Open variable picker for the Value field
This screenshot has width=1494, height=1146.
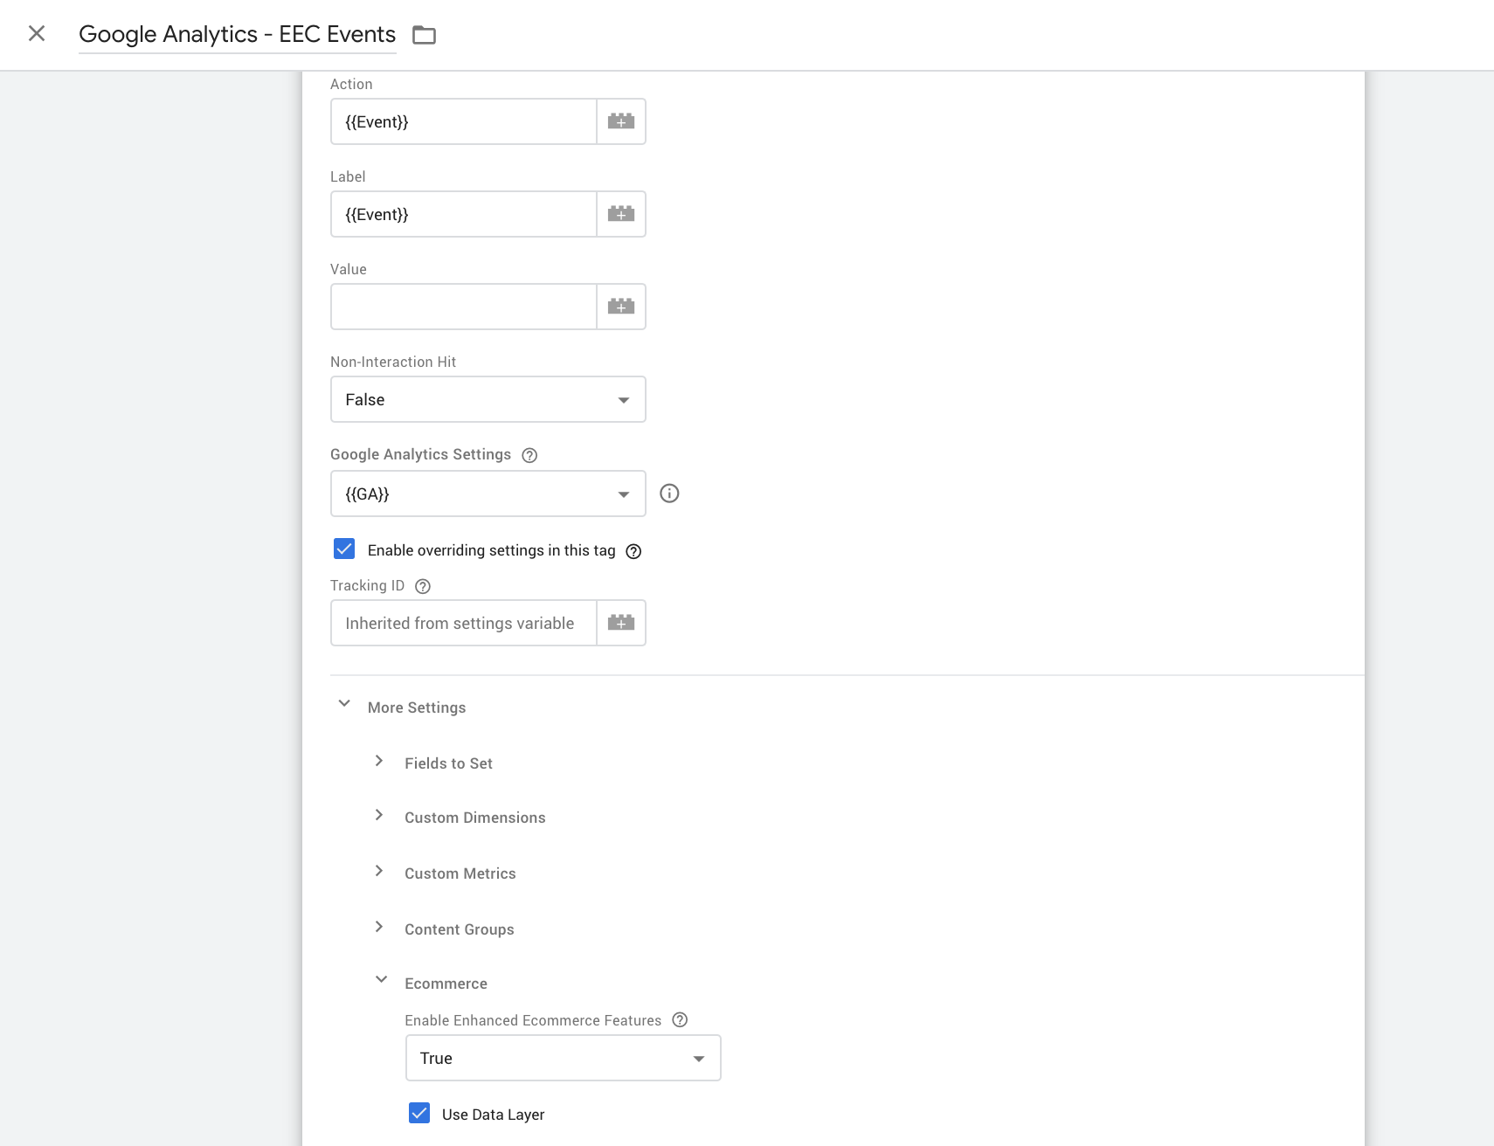click(x=621, y=307)
